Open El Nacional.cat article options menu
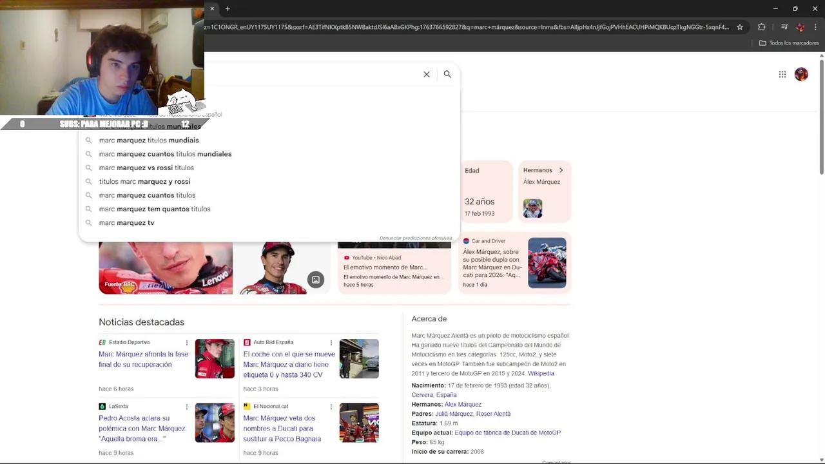Viewport: 825px width, 464px height. [x=331, y=407]
